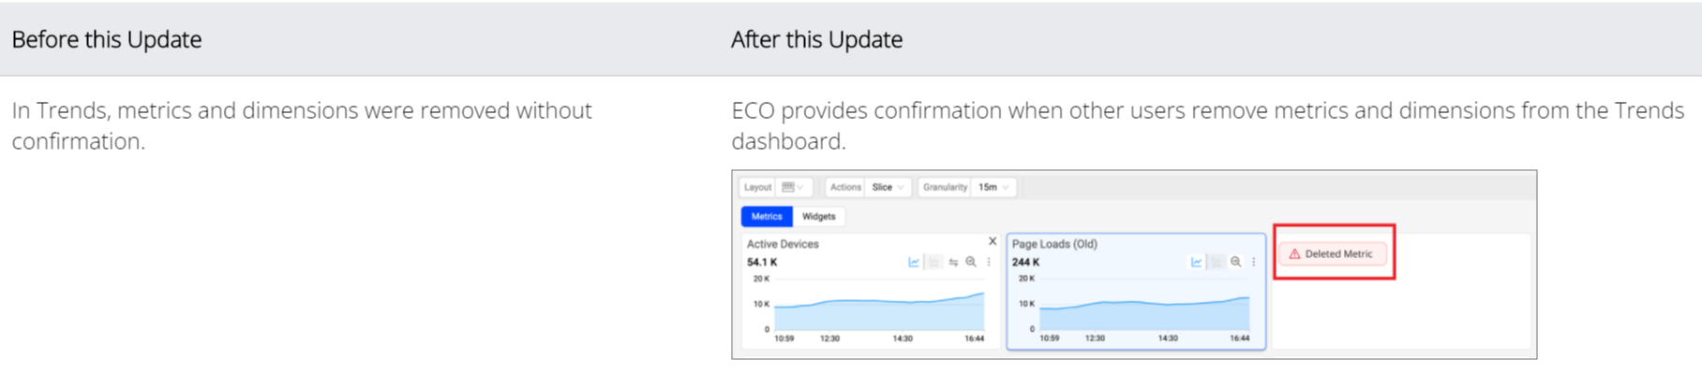Switch Active Devices to line chart view

click(x=914, y=263)
